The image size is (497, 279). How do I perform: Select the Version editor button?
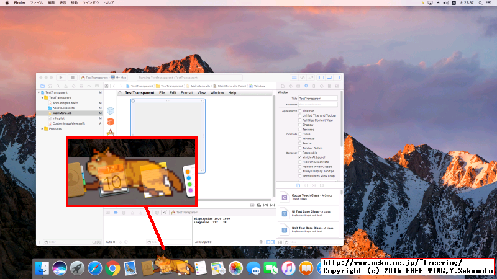311,77
